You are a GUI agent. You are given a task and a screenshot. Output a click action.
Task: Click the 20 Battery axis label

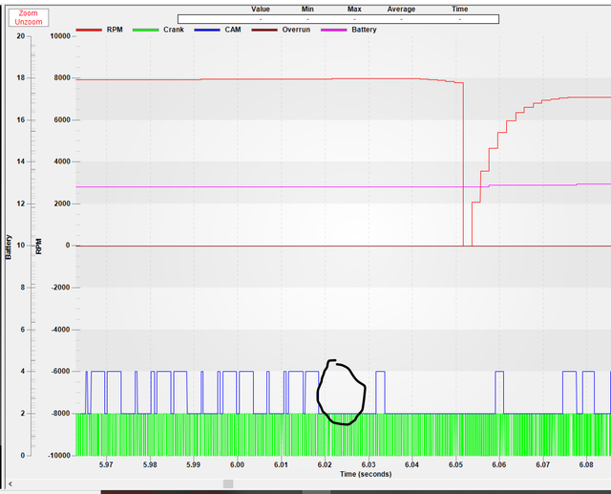tap(21, 36)
